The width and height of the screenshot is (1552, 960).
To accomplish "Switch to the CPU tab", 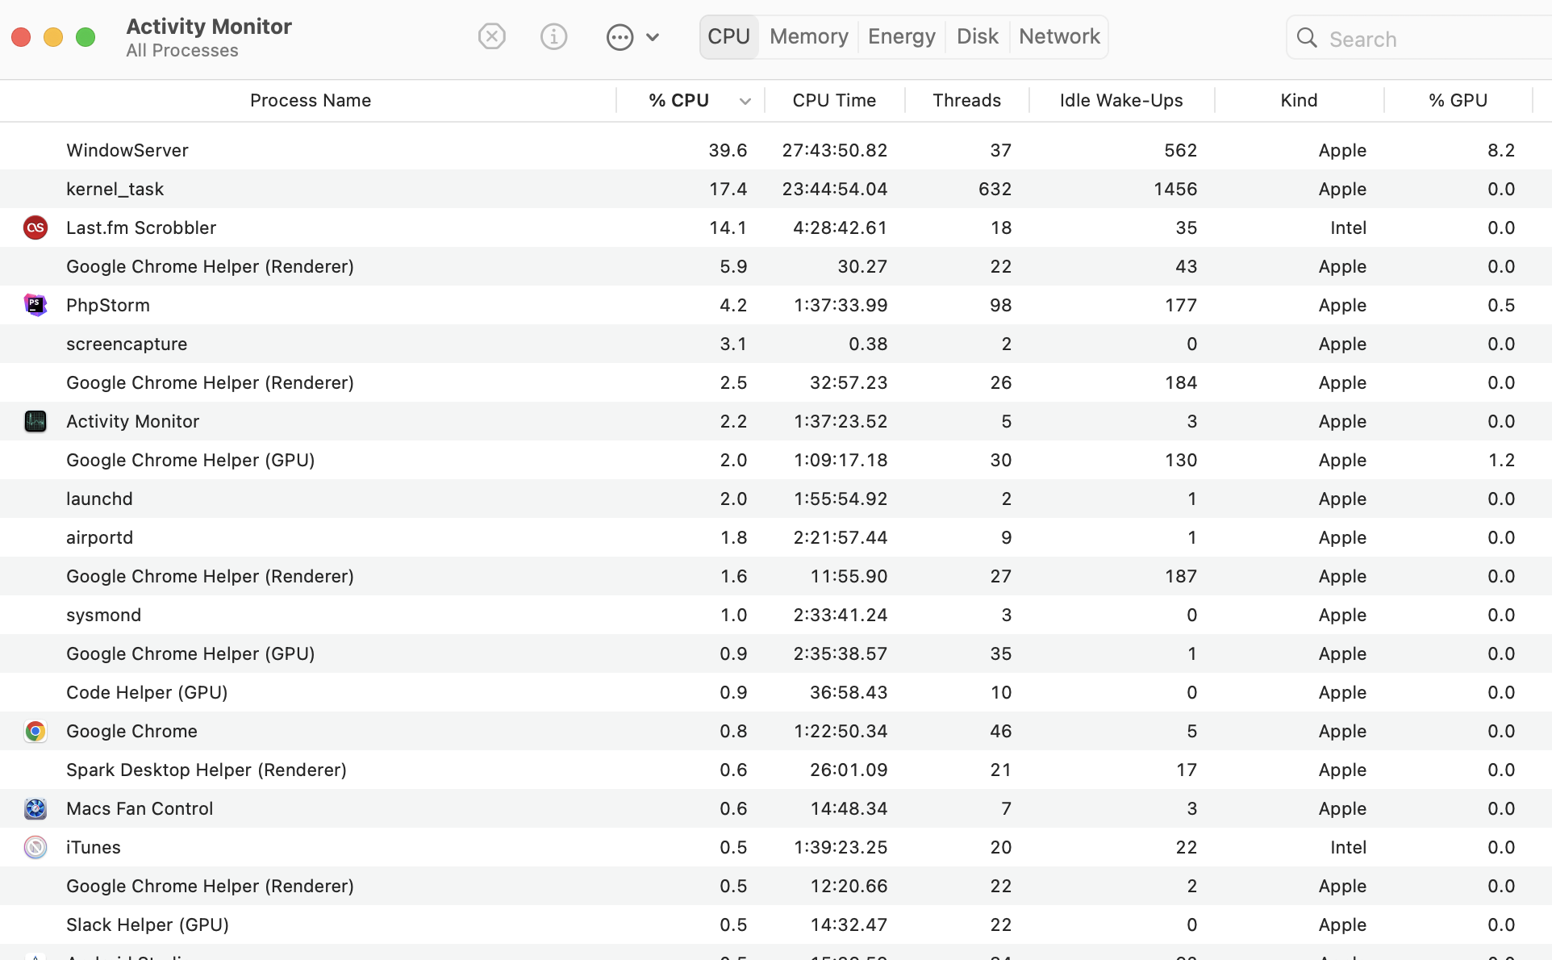I will pos(728,36).
